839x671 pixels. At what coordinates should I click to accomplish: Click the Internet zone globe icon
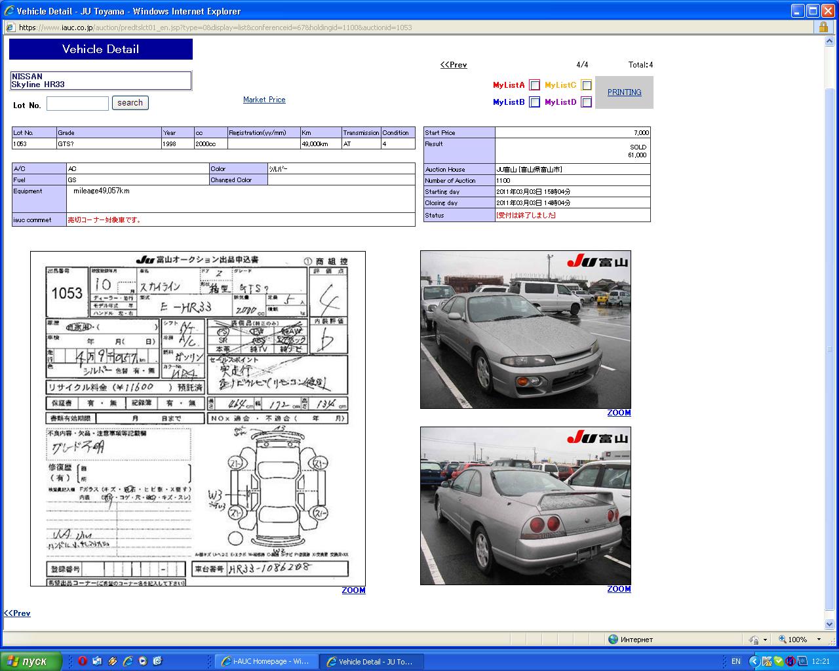[613, 639]
